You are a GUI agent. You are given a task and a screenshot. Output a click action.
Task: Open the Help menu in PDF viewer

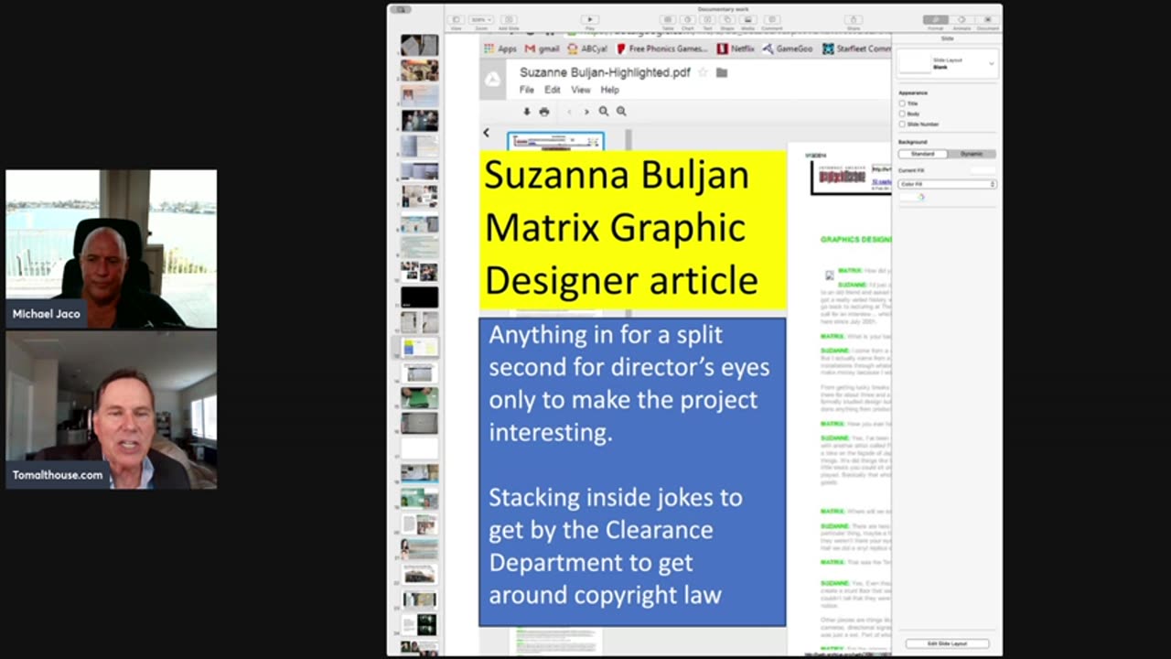coord(610,90)
